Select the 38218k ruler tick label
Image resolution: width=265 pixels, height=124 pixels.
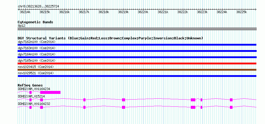(104, 12)
